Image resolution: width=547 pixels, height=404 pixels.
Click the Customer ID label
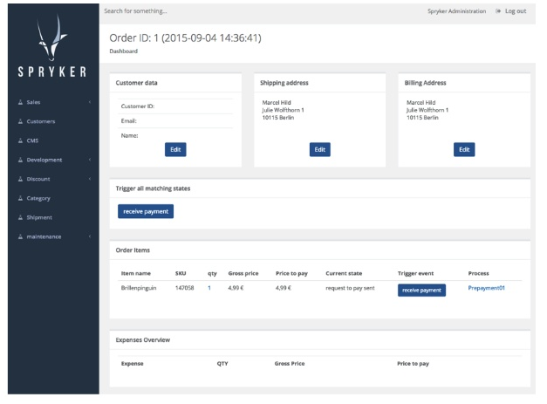click(138, 106)
